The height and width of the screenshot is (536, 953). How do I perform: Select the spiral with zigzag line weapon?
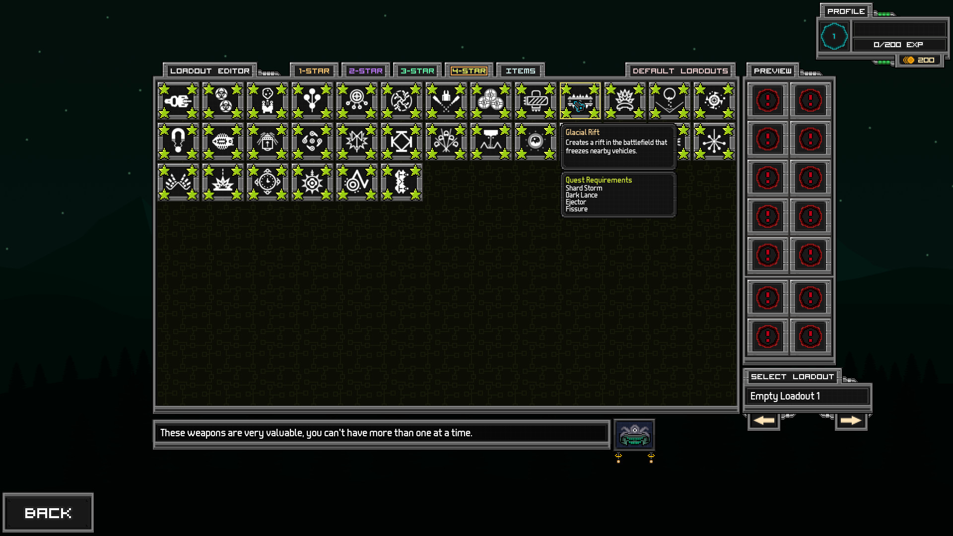click(357, 183)
